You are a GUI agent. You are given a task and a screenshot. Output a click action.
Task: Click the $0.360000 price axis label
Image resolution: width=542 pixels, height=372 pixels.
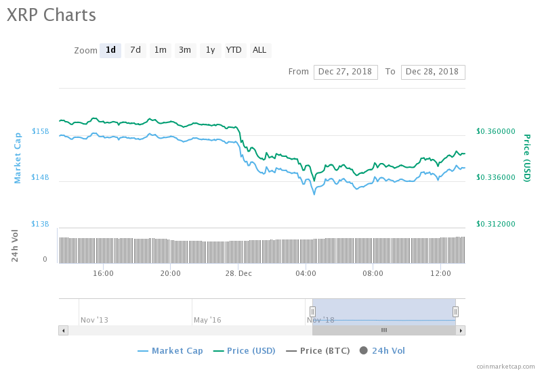click(496, 131)
